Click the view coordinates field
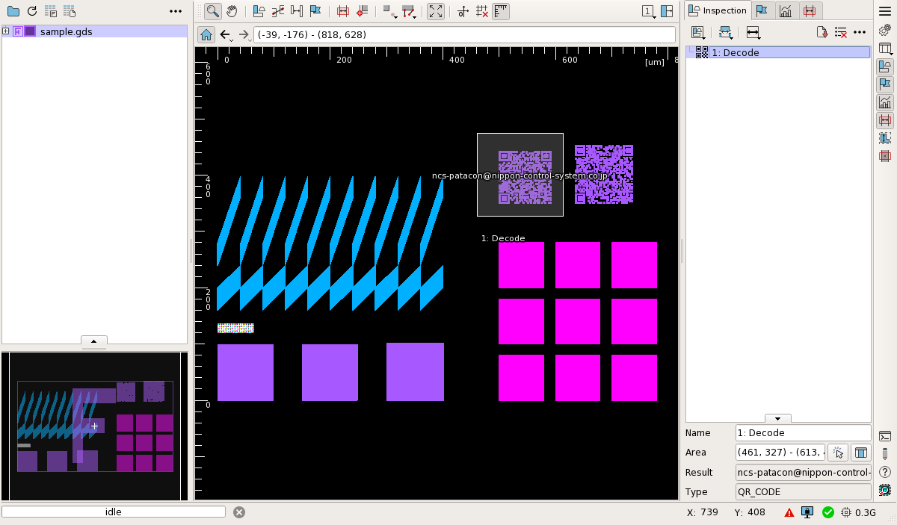Screen dimensions: 897x525 [x=466, y=35]
